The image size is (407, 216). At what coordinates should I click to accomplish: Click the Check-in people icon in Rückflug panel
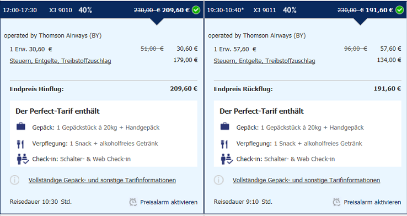(227, 159)
